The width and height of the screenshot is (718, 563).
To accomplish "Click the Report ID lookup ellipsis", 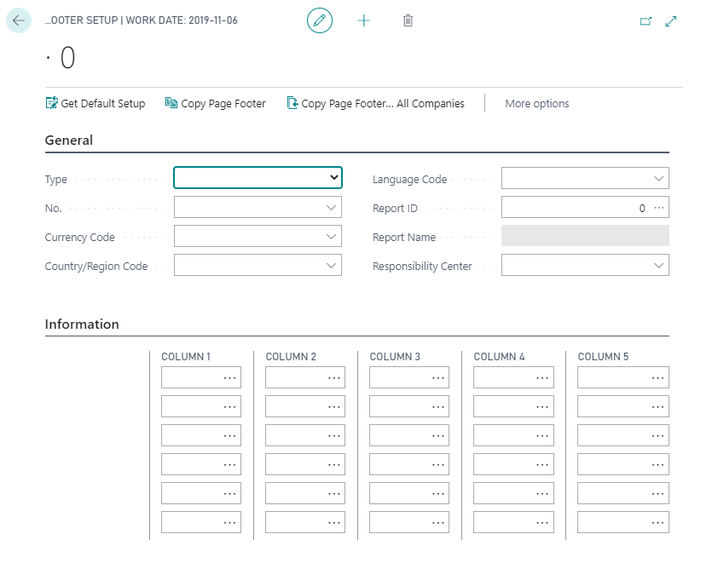I will pyautogui.click(x=659, y=208).
